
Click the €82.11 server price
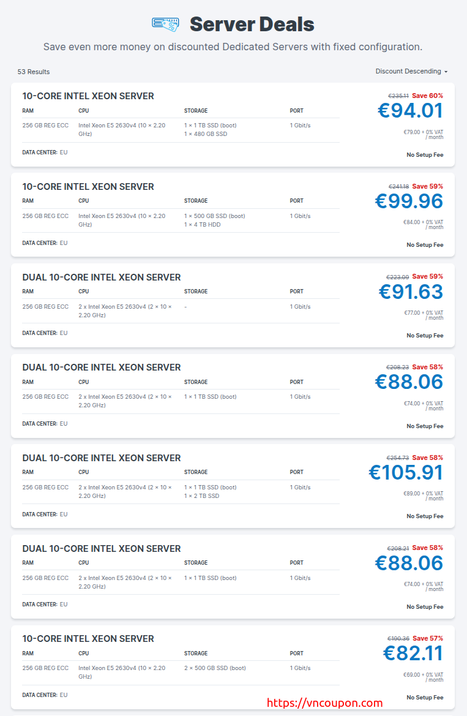[x=413, y=653]
